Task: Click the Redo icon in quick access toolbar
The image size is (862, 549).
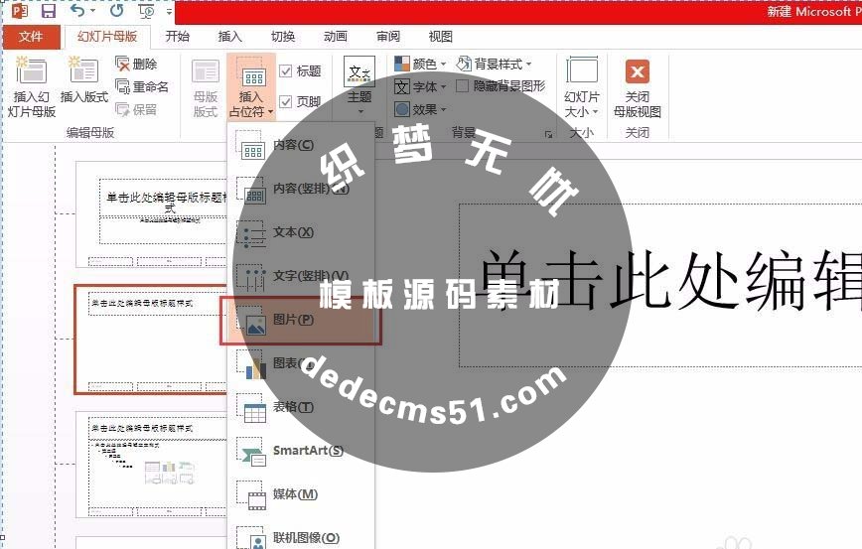Action: coord(116,11)
